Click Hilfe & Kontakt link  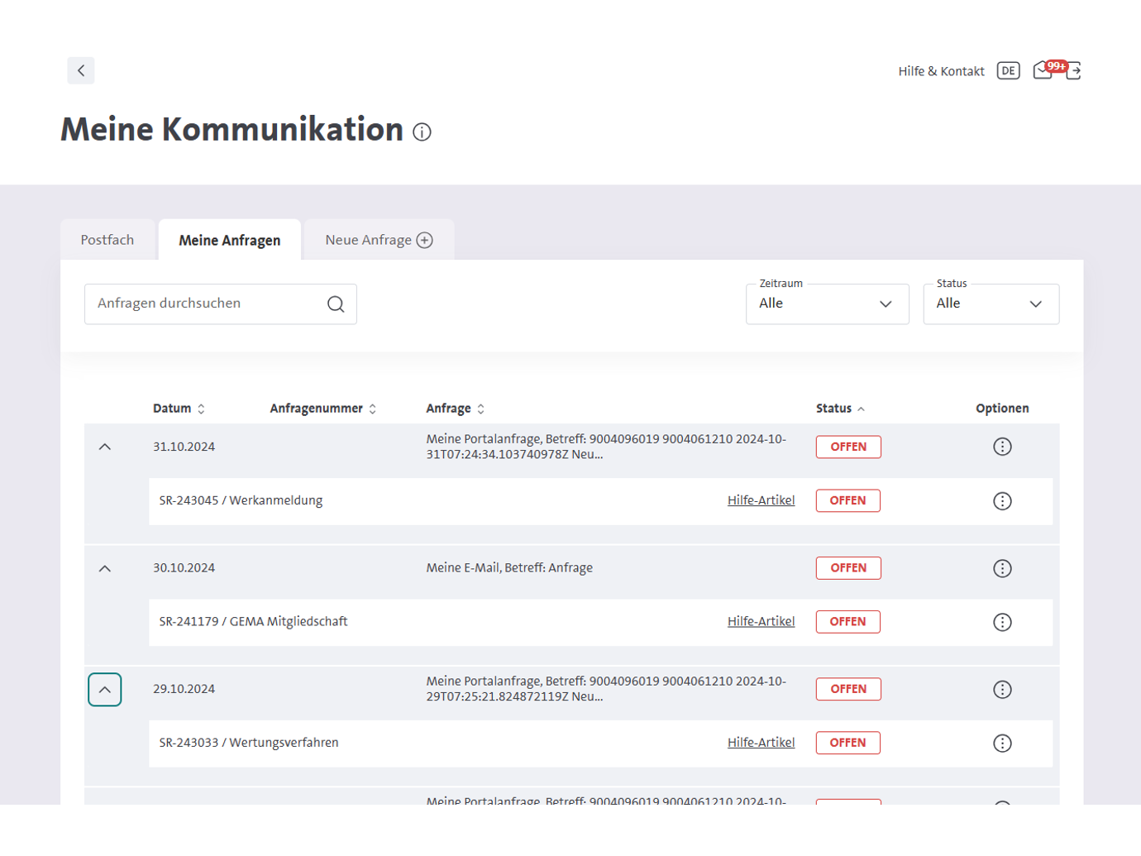(941, 72)
